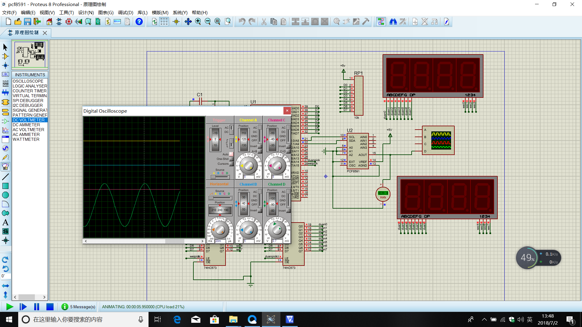Toggle Channel D Invert button
Viewport: 582px width, 327px height.
click(288, 210)
